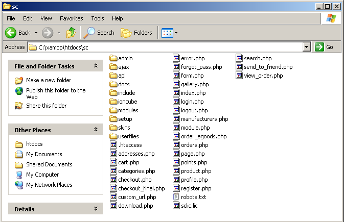The width and height of the screenshot is (344, 222).
Task: Select the index.php file icon
Action: click(176, 93)
